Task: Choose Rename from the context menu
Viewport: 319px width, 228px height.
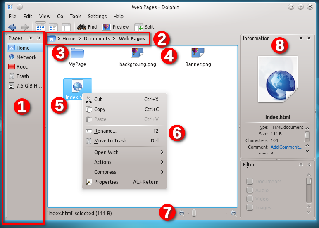Action: pos(105,131)
